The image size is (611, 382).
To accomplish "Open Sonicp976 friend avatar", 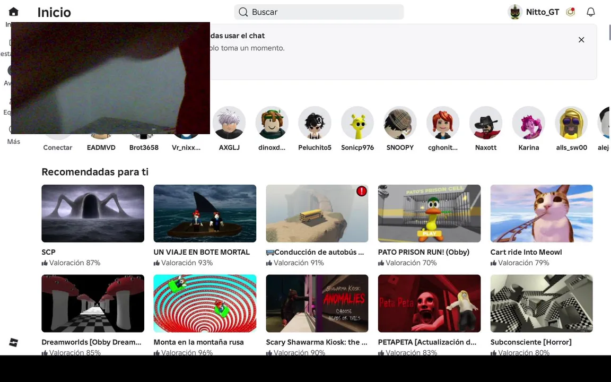I will click(x=357, y=123).
